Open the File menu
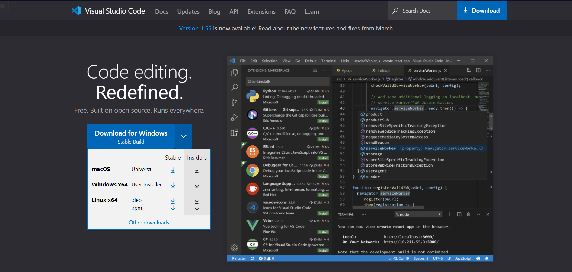This screenshot has height=272, width=572. pos(243,61)
